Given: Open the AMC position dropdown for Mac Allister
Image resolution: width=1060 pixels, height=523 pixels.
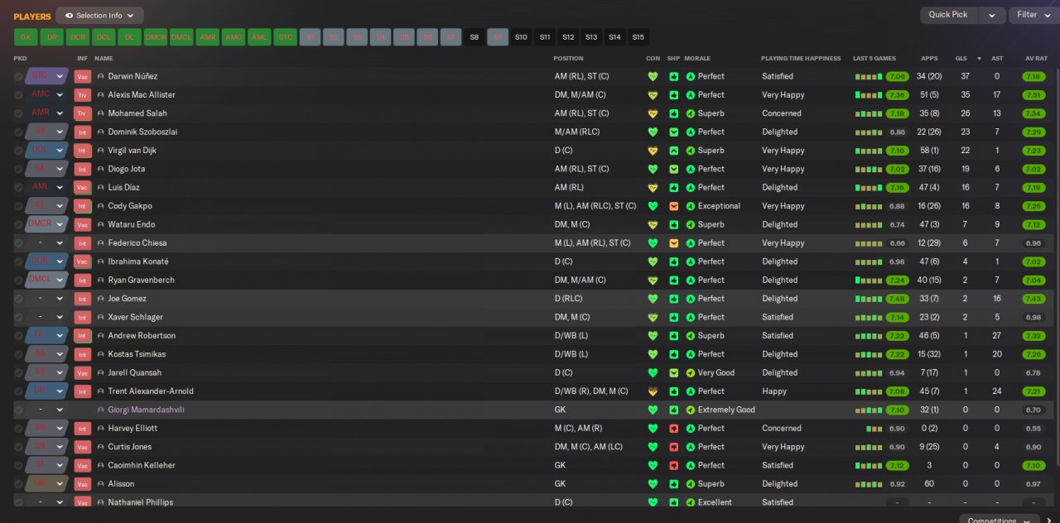Looking at the screenshot, I should pos(46,95).
